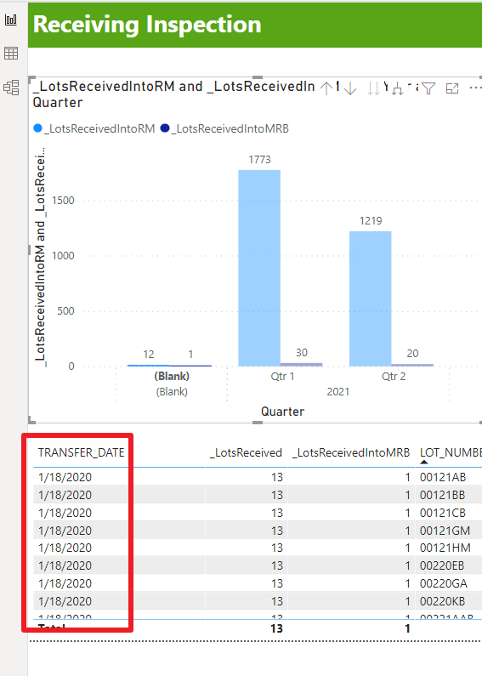Screen dimensions: 482x676
Task: Select the Qtr 1 light blue bar
Action: click(259, 268)
